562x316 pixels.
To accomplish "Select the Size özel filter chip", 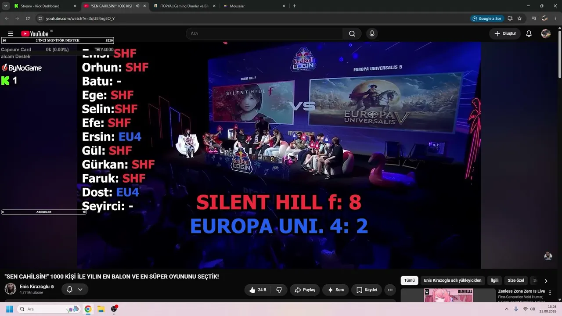I will click(x=516, y=280).
